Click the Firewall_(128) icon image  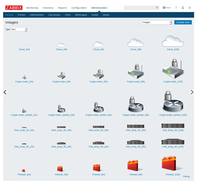172,163
